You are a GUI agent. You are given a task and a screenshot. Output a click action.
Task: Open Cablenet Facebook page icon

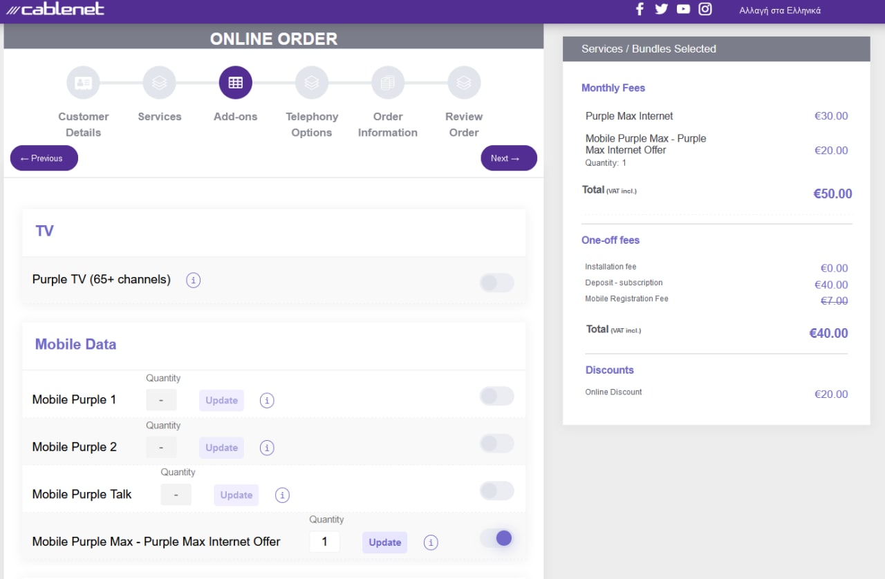tap(640, 9)
